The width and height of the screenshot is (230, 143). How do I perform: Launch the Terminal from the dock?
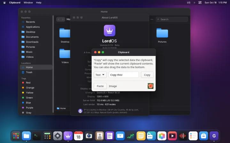point(37,136)
